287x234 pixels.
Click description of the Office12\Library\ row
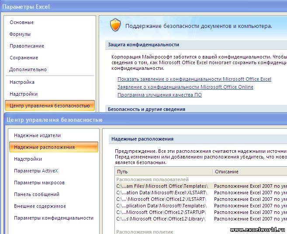coord(250,219)
